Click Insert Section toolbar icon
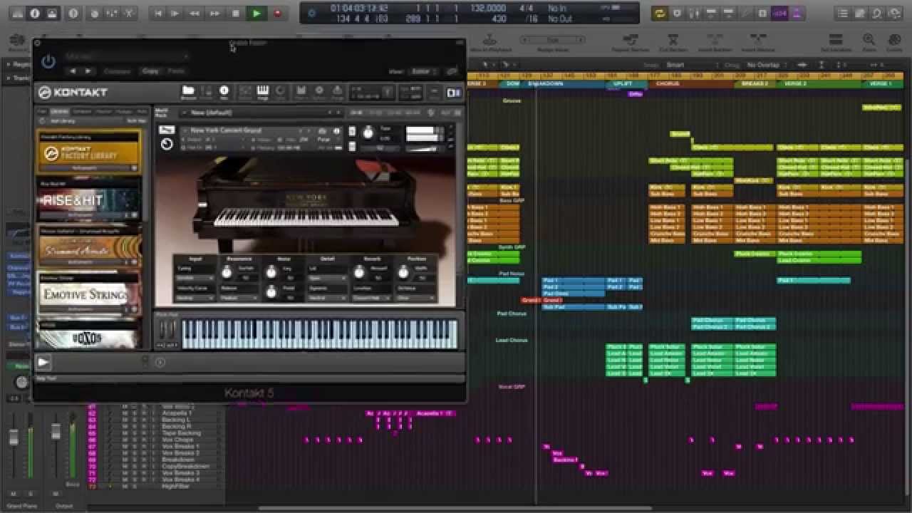 [715, 43]
